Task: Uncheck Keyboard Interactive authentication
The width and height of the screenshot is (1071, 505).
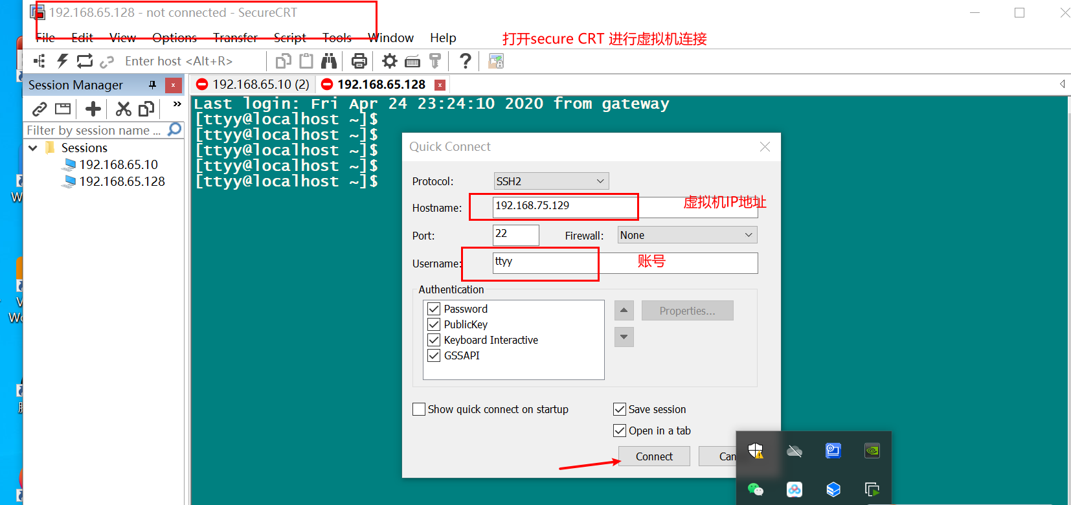Action: click(434, 340)
